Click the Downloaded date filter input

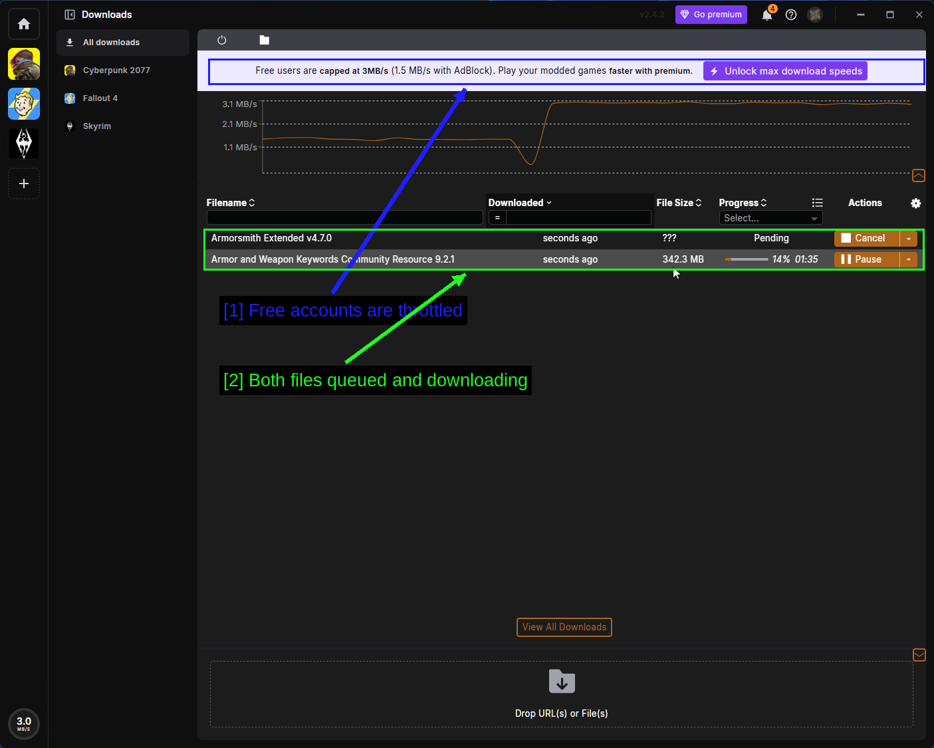(578, 217)
